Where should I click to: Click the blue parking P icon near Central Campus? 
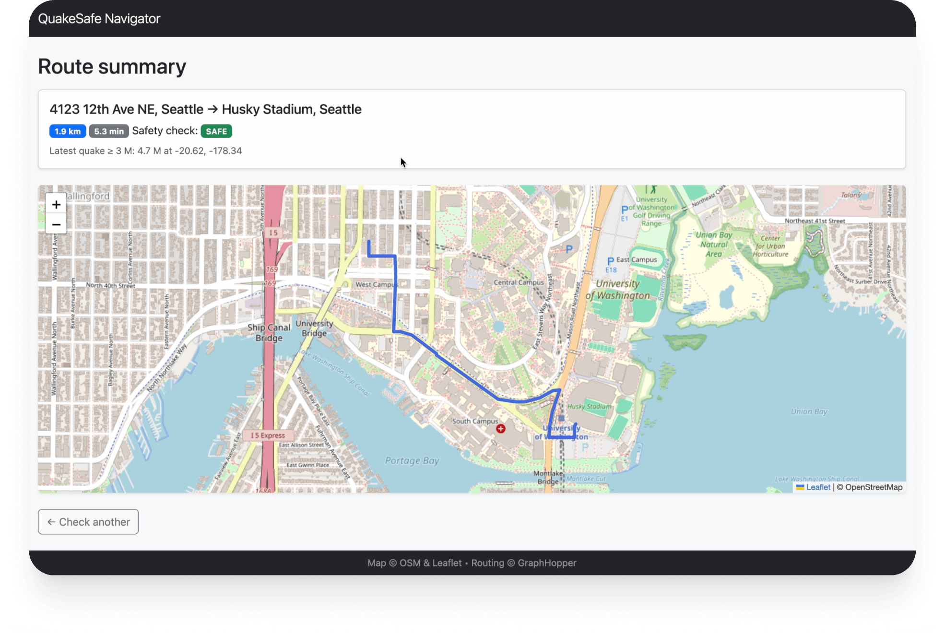(569, 249)
